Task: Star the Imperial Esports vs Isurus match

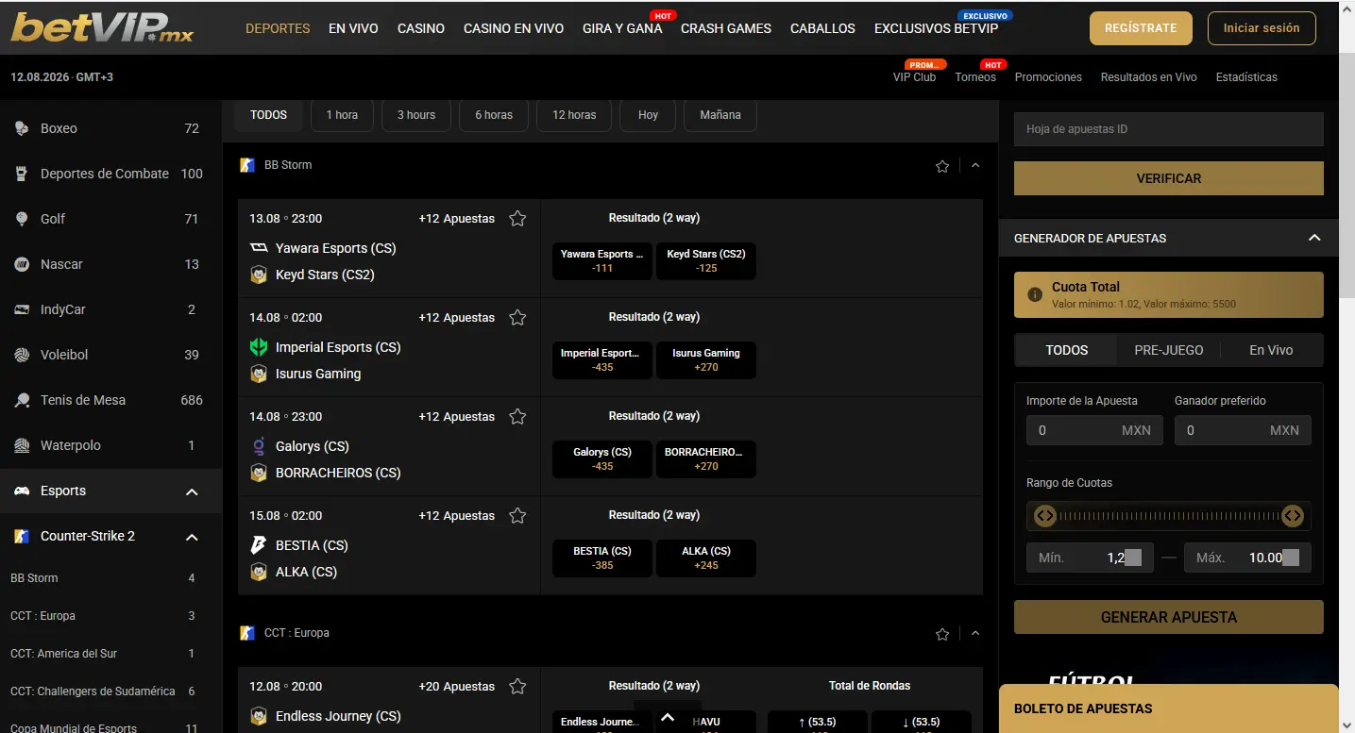Action: [x=517, y=318]
